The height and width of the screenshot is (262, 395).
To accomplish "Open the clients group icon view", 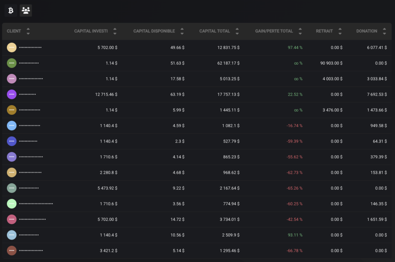I will point(26,10).
